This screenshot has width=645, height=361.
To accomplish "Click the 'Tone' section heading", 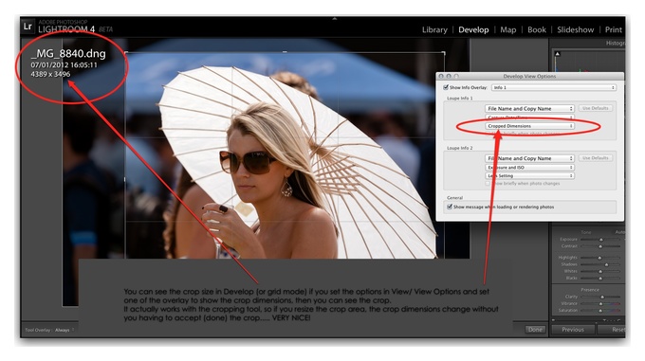I will 586,232.
